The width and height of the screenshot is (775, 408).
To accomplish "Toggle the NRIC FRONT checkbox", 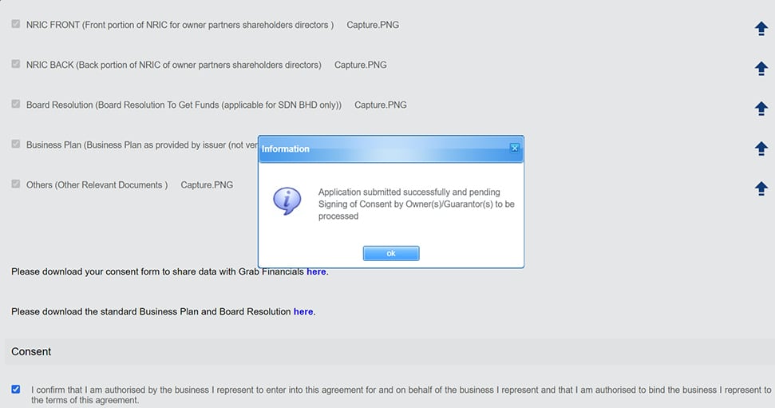I will click(x=16, y=24).
